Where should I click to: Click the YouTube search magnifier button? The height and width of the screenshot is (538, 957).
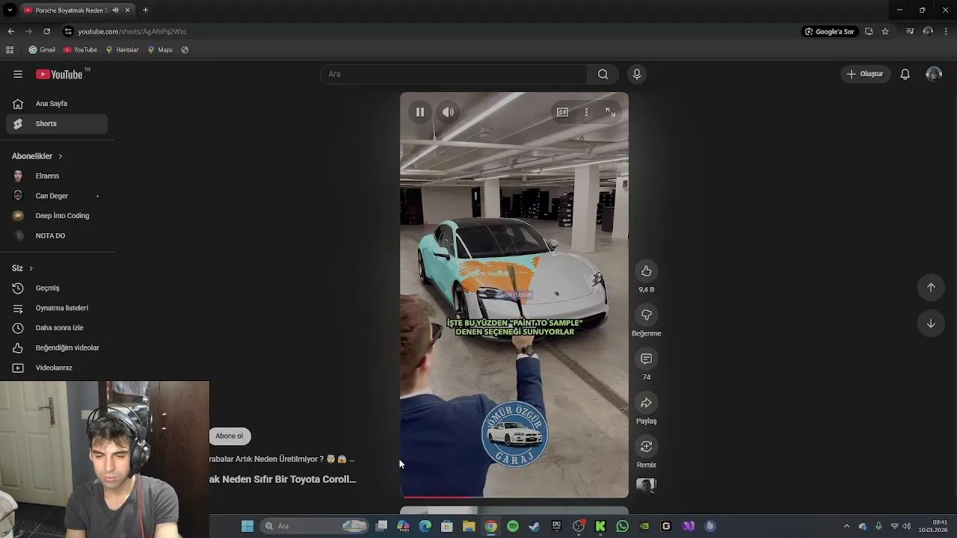coord(603,74)
